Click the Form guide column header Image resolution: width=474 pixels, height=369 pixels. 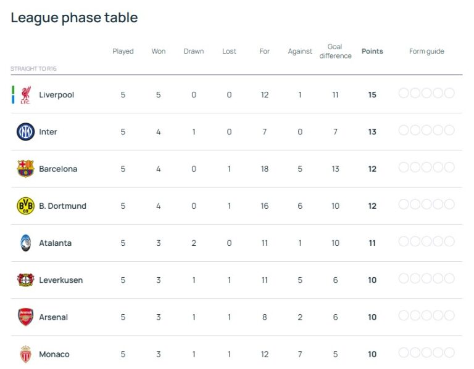[426, 51]
